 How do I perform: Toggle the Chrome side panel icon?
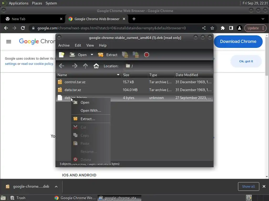pyautogui.click(x=231, y=28)
